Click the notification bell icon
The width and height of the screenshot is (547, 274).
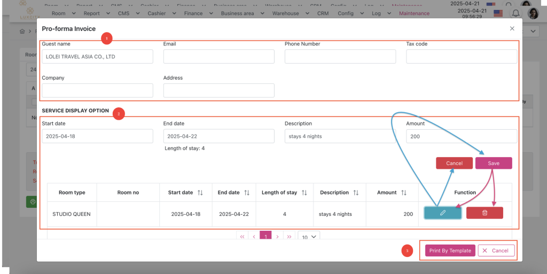(515, 13)
